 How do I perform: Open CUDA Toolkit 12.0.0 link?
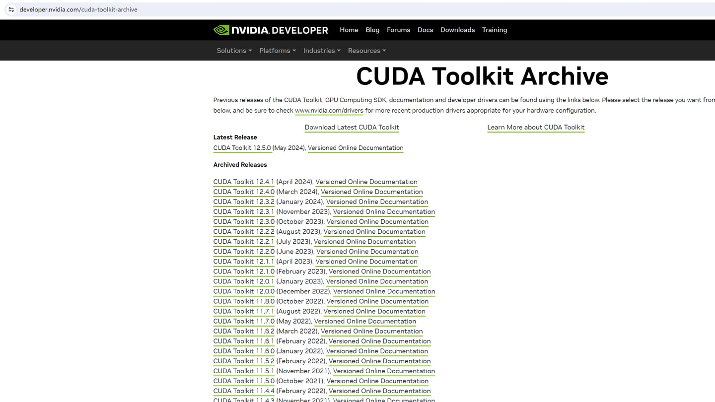[x=244, y=291]
